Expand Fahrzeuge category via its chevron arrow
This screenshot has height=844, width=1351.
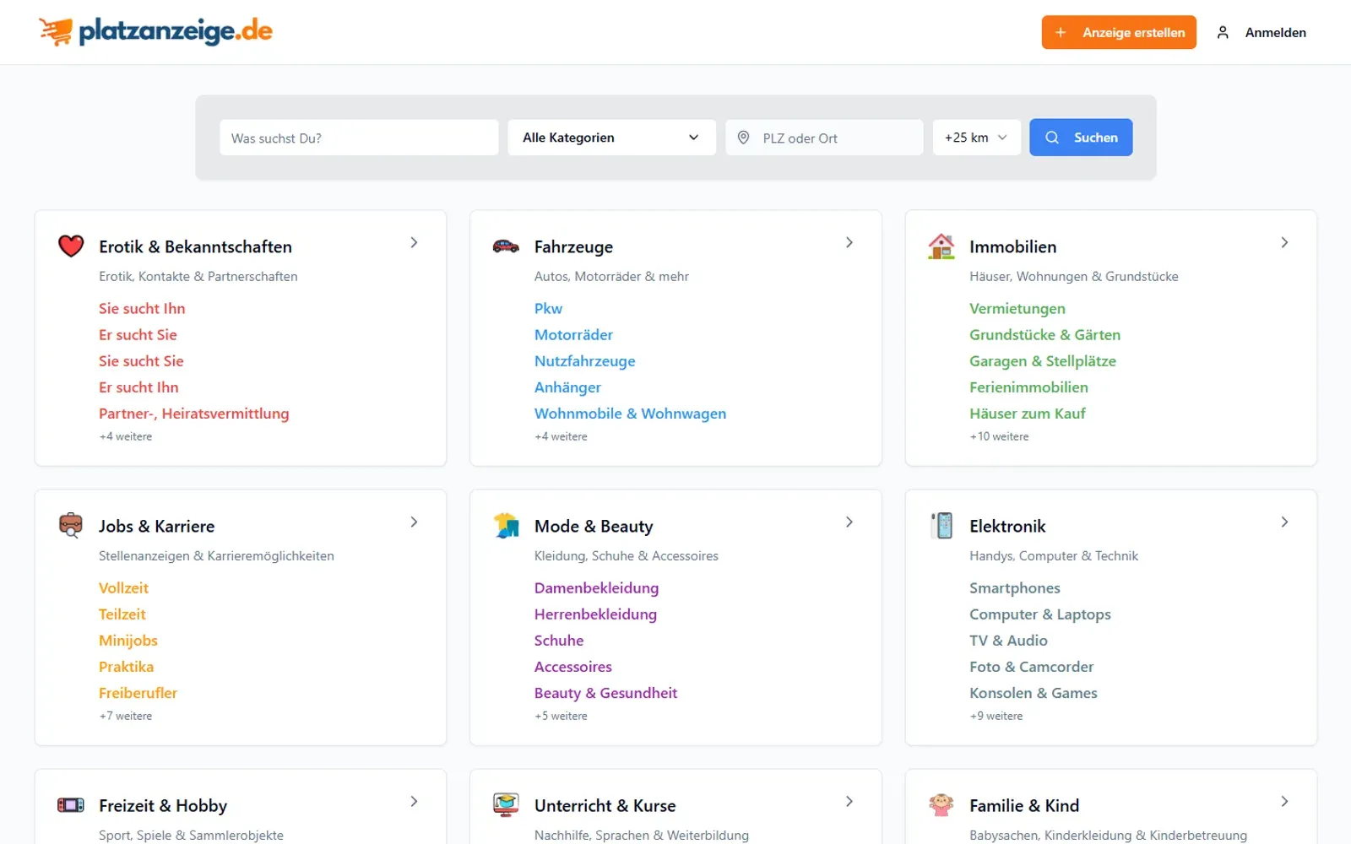(x=849, y=242)
